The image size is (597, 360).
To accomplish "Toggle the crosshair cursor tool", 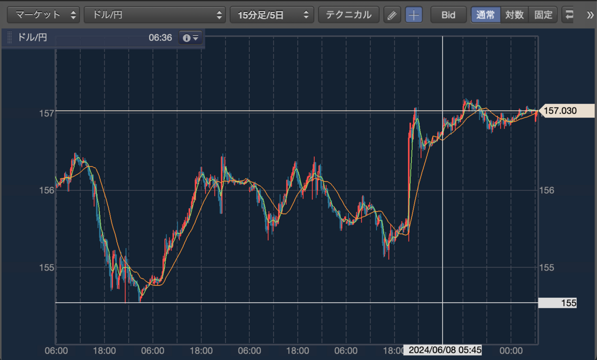I will click(x=413, y=15).
